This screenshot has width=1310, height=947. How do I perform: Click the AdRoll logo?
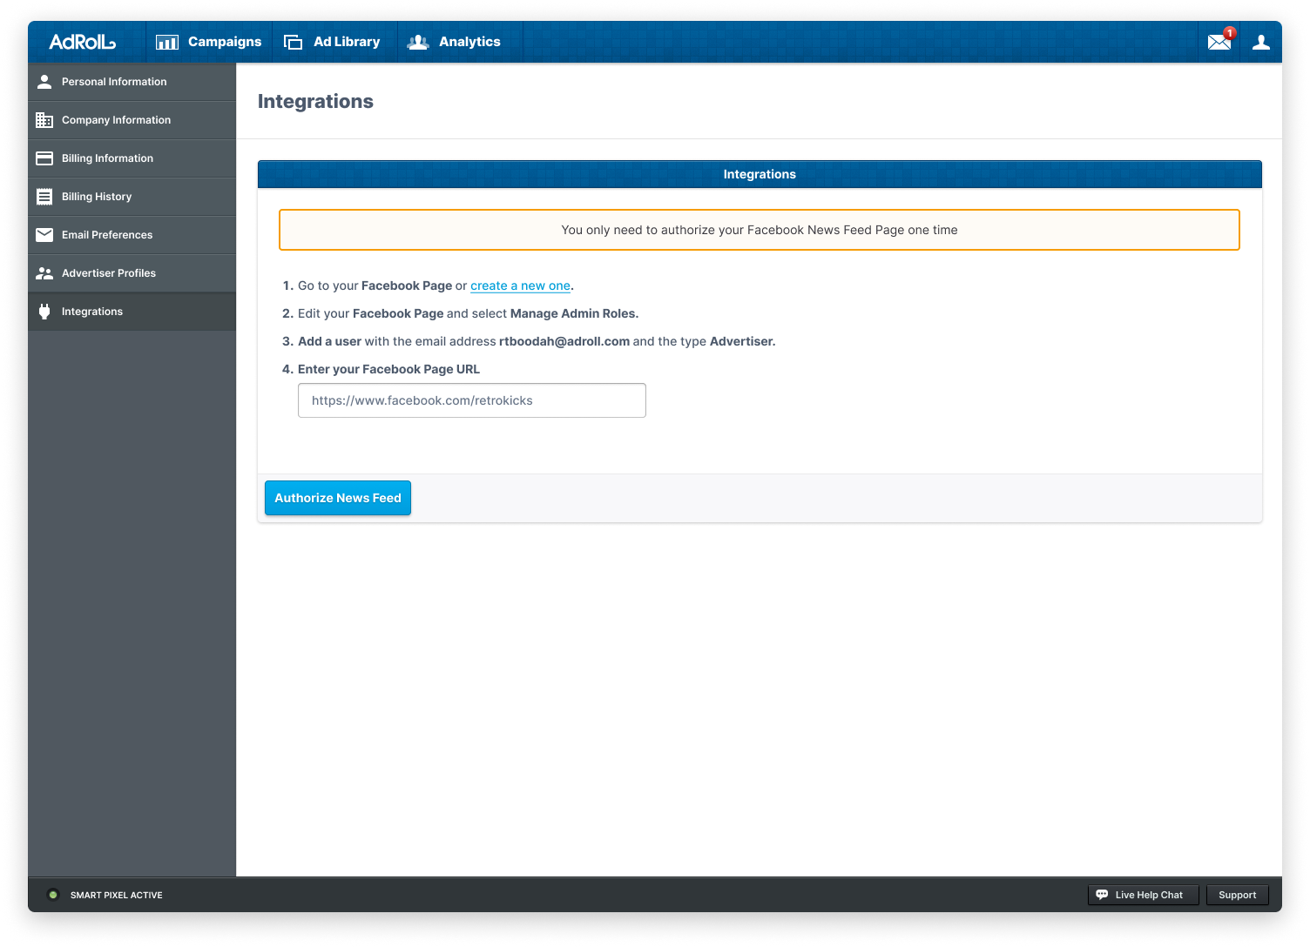82,42
